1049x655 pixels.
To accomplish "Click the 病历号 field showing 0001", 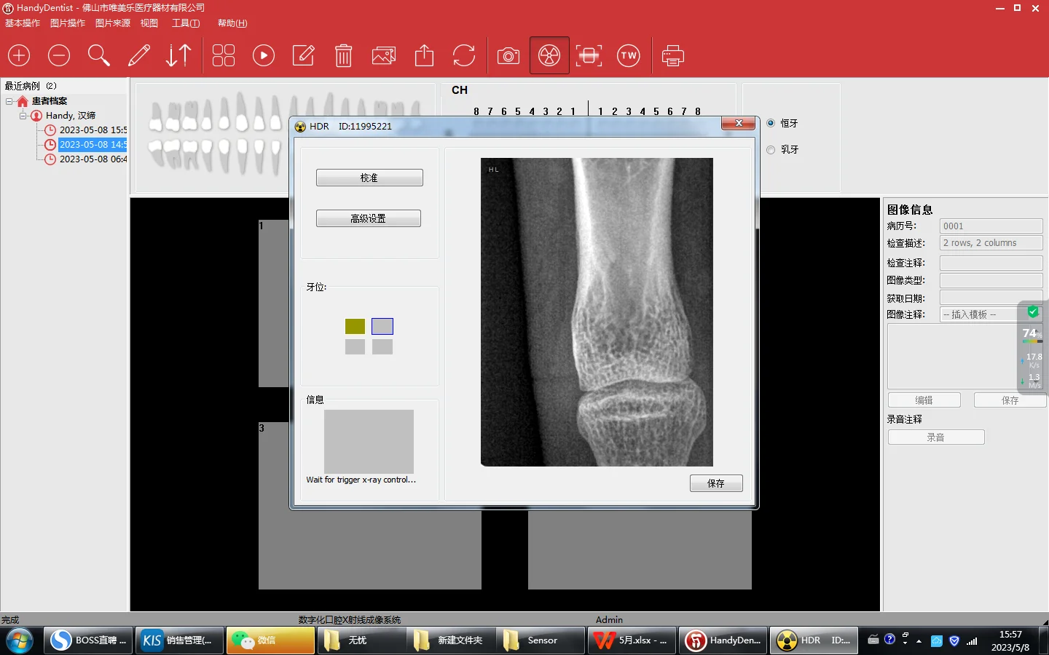I will click(991, 226).
